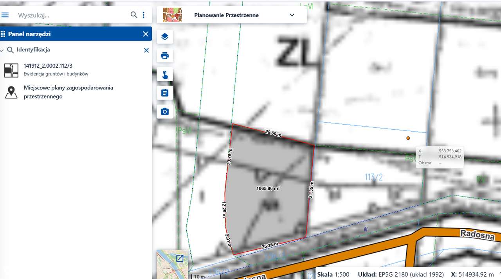Expand the Planowanie Przestrzenne dropdown
Screen dimensions: 501x279
[292, 15]
